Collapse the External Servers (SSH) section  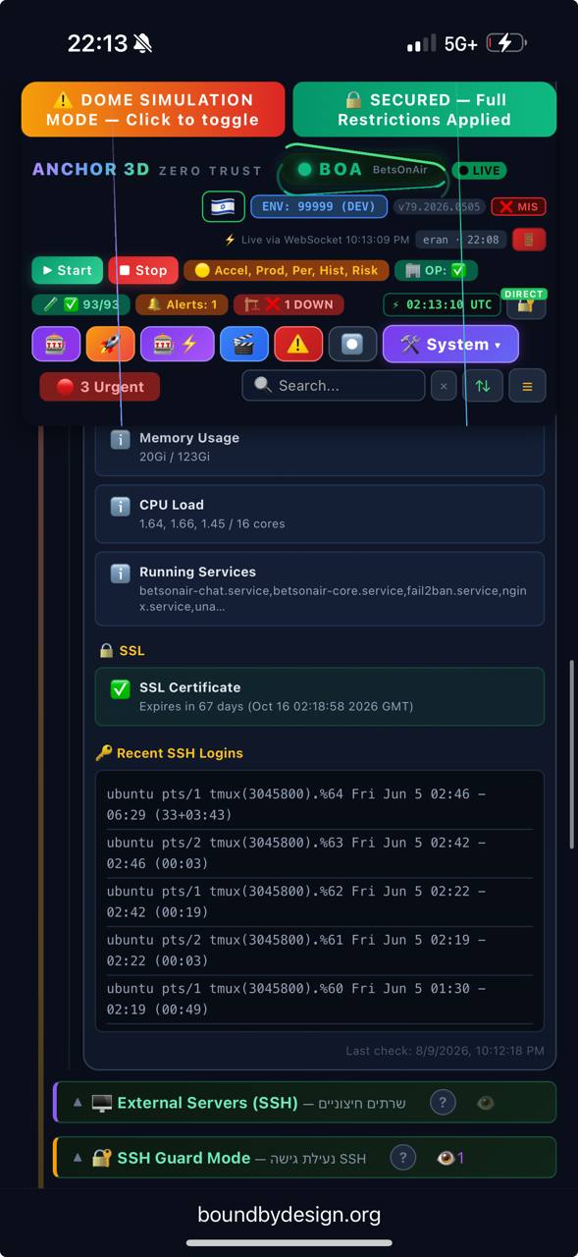pos(78,1103)
